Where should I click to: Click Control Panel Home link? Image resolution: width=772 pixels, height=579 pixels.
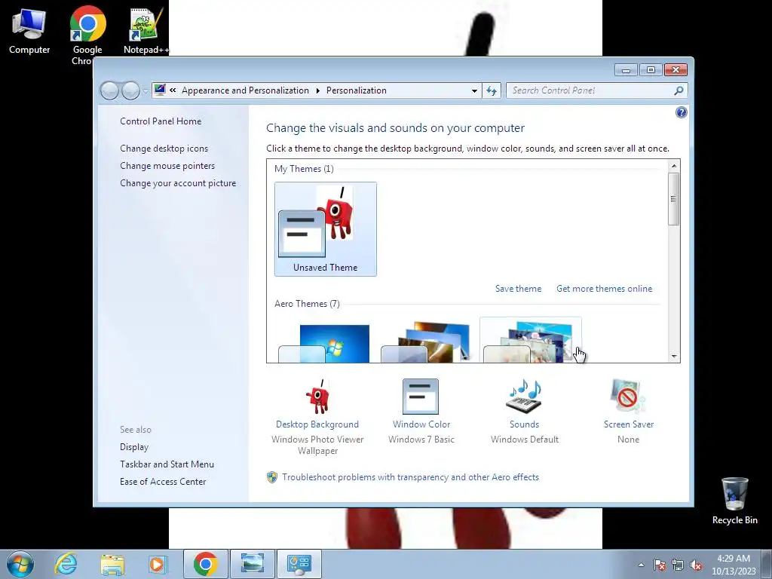[x=161, y=121]
